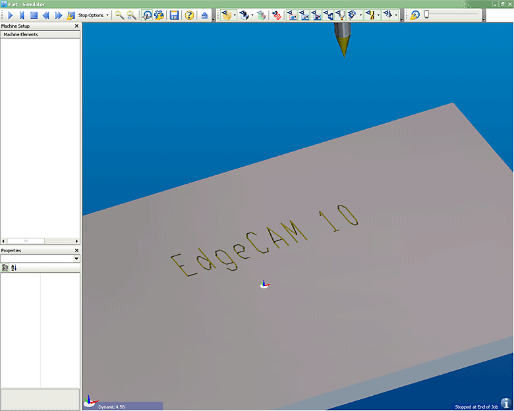Open the stock display dropdown arrow
The width and height of the screenshot is (514, 411).
[235, 15]
